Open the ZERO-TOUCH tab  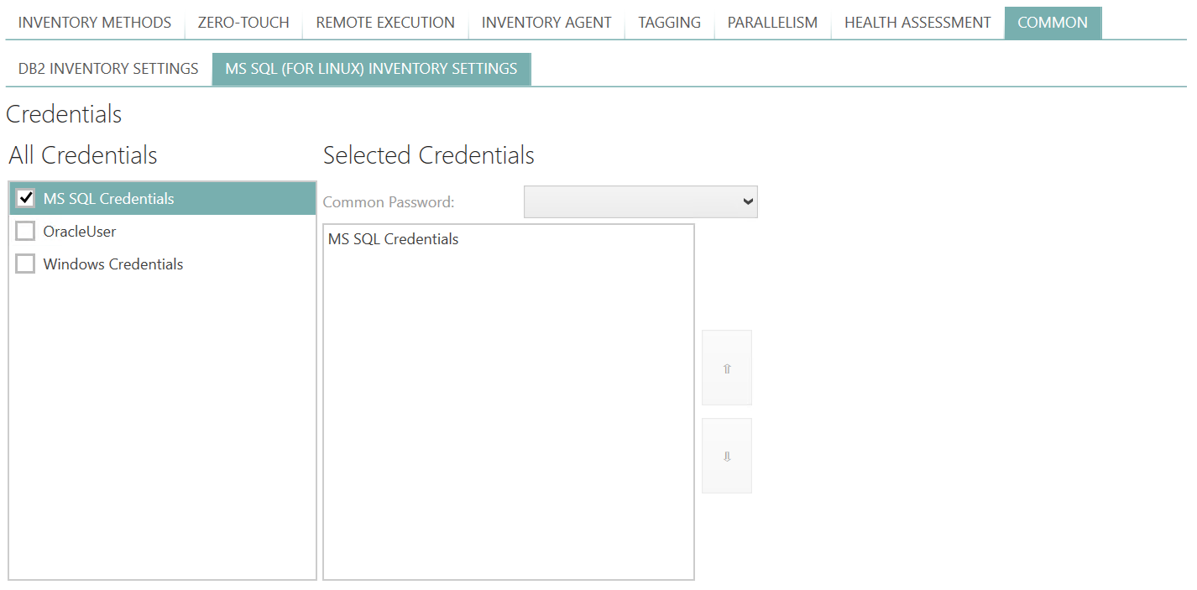pyautogui.click(x=243, y=23)
